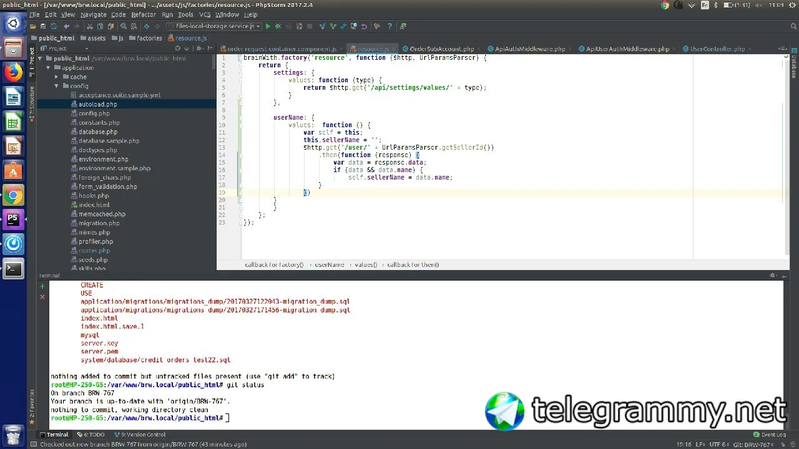Open LibreOffice Writer from the dock
The image size is (799, 449).
(x=13, y=97)
